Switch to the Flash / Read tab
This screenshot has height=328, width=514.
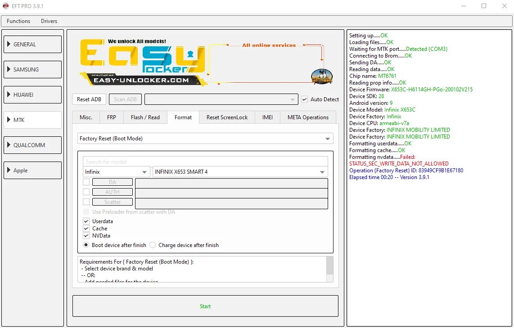145,117
